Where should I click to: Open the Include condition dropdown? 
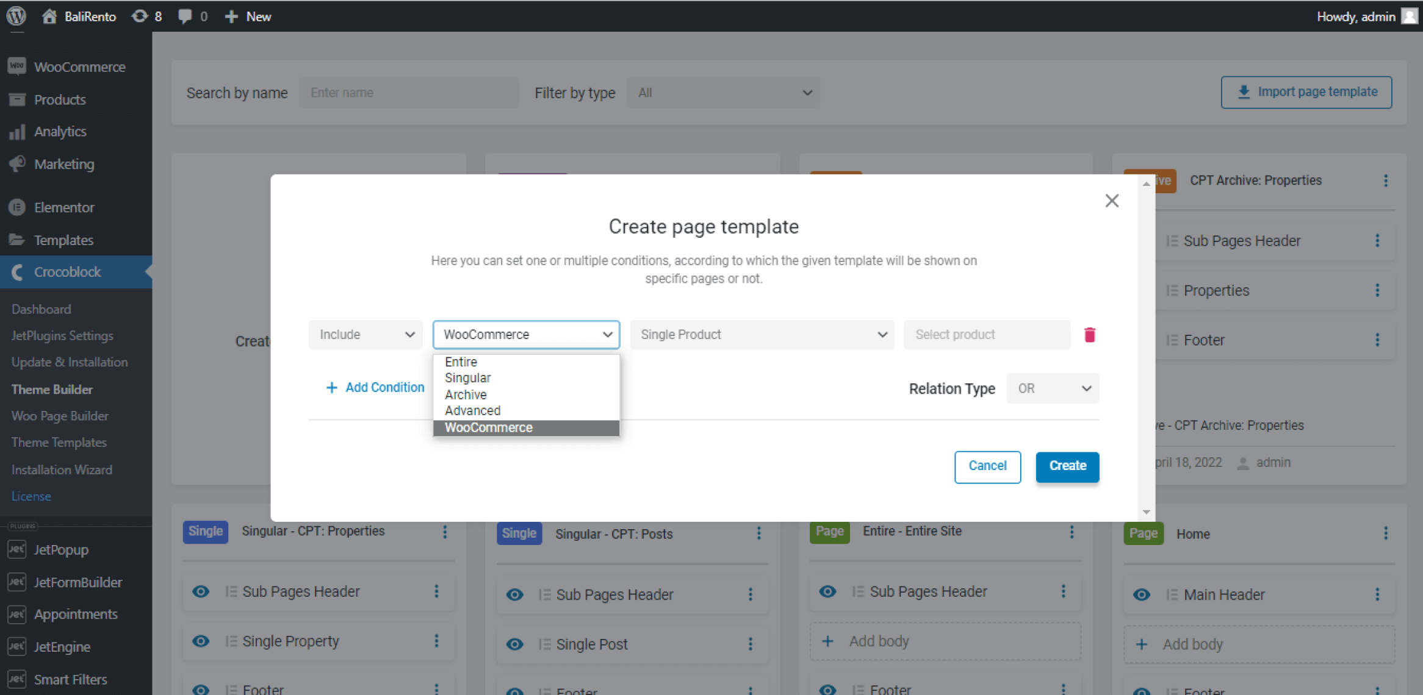pos(365,335)
